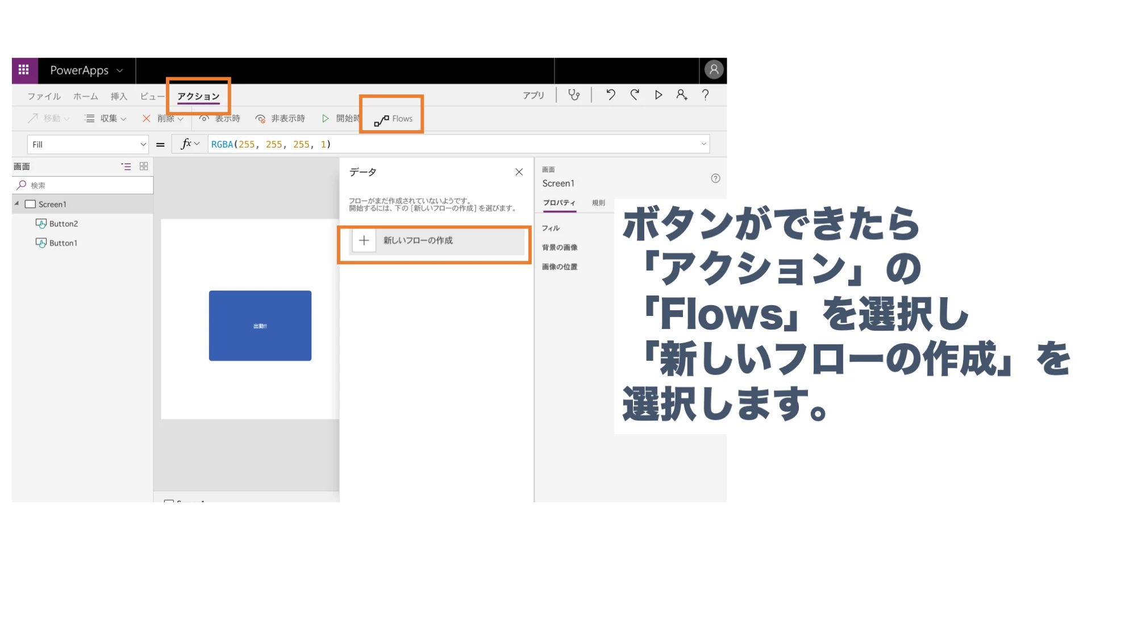Image resolution: width=1125 pixels, height=633 pixels.
Task: Close the データ panel
Action: [x=519, y=172]
